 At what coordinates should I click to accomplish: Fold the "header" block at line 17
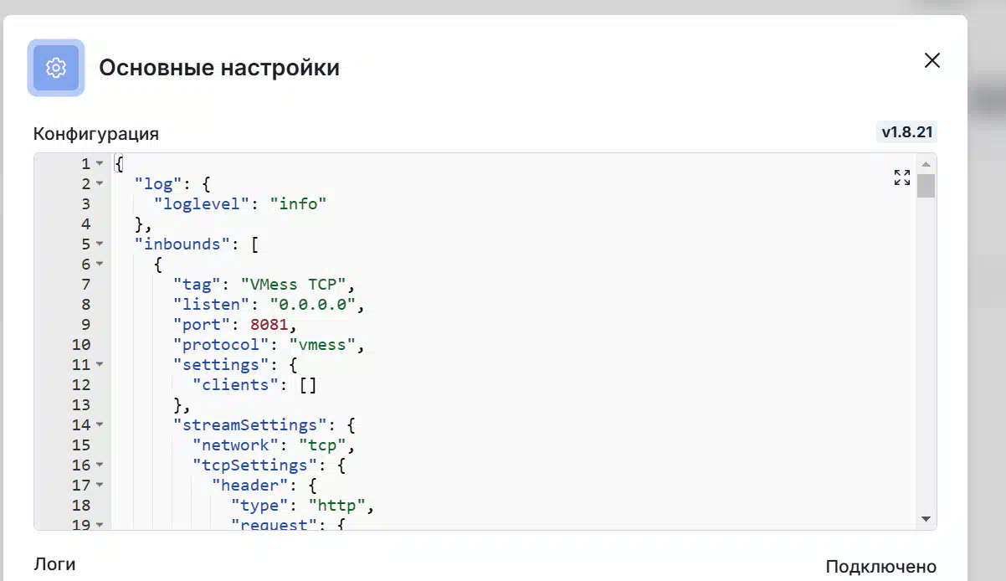coord(100,485)
